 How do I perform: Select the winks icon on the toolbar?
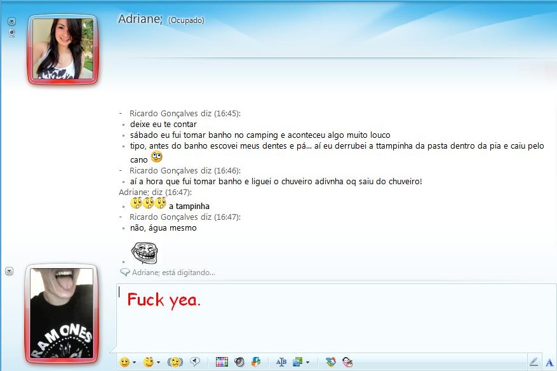[x=148, y=361]
